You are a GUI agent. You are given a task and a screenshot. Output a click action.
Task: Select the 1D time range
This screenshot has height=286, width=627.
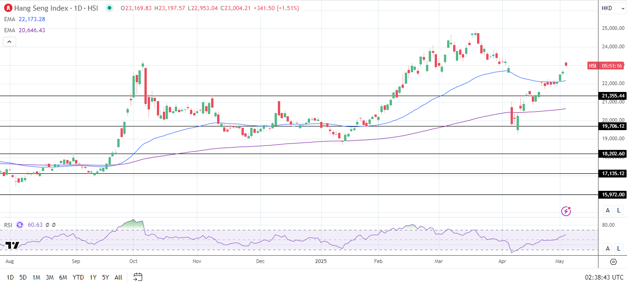[x=10, y=277]
